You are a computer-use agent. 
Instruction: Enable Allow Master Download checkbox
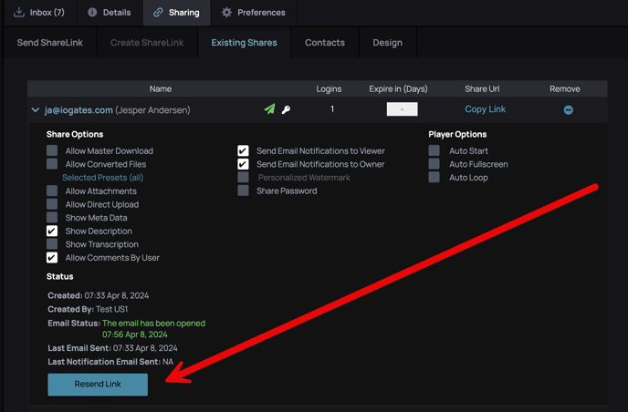pyautogui.click(x=52, y=150)
